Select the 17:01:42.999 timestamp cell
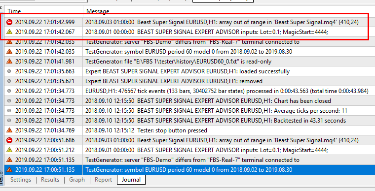Image resolution: width=375 pixels, height=191 pixels. coord(45,22)
